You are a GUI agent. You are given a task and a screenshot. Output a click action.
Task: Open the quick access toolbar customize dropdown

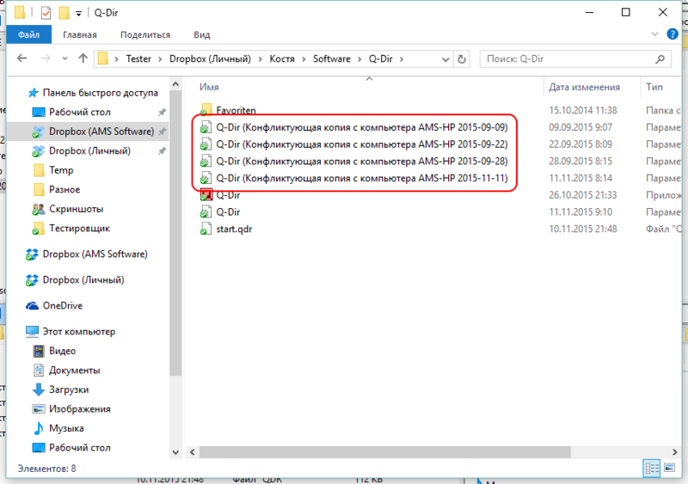click(78, 14)
